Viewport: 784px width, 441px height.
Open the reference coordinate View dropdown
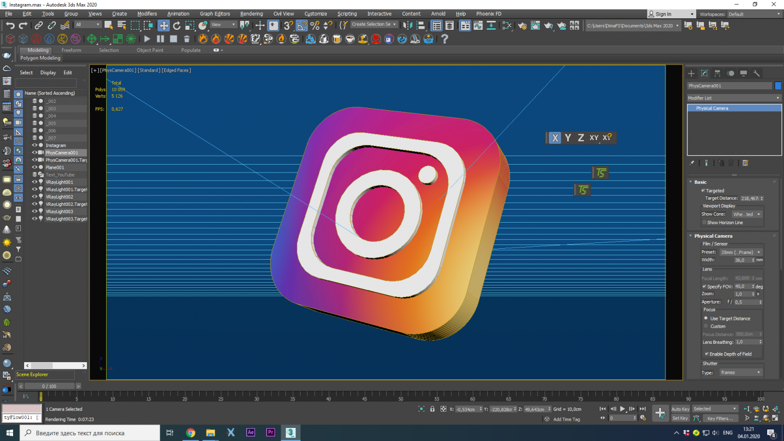coord(223,25)
